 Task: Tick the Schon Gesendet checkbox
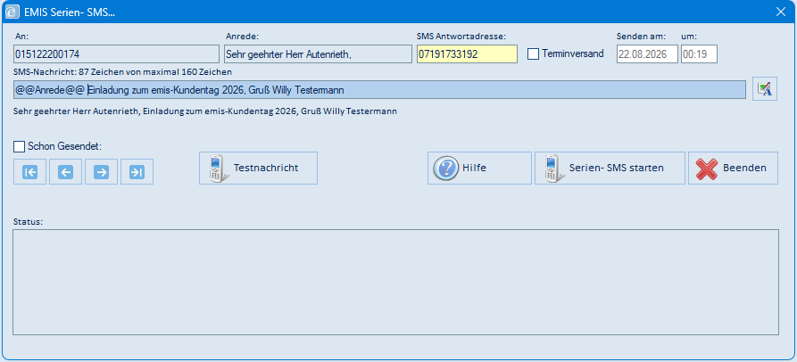[19, 147]
